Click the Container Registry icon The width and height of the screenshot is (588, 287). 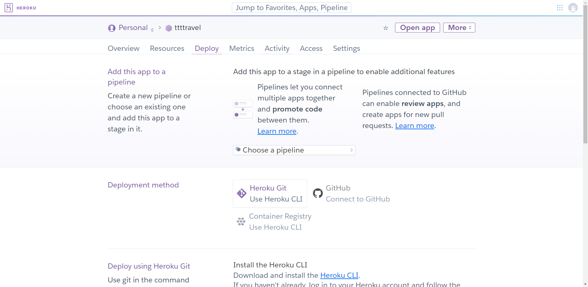[241, 221]
